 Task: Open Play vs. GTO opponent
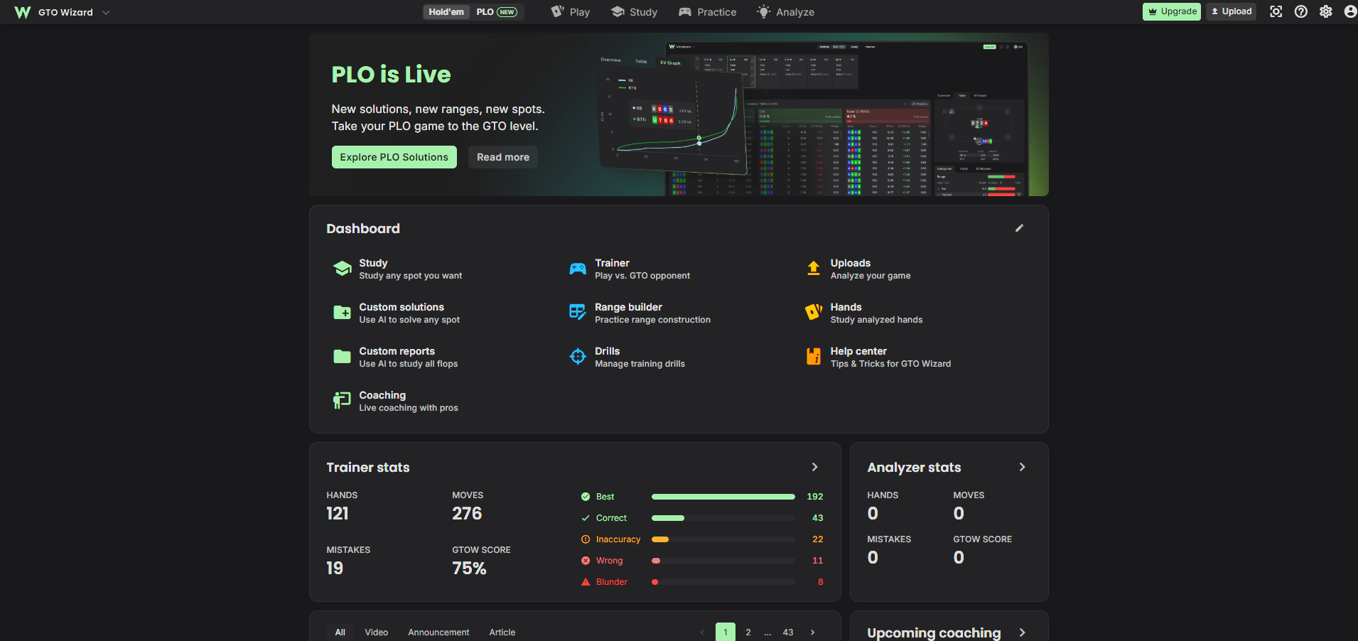(x=642, y=276)
